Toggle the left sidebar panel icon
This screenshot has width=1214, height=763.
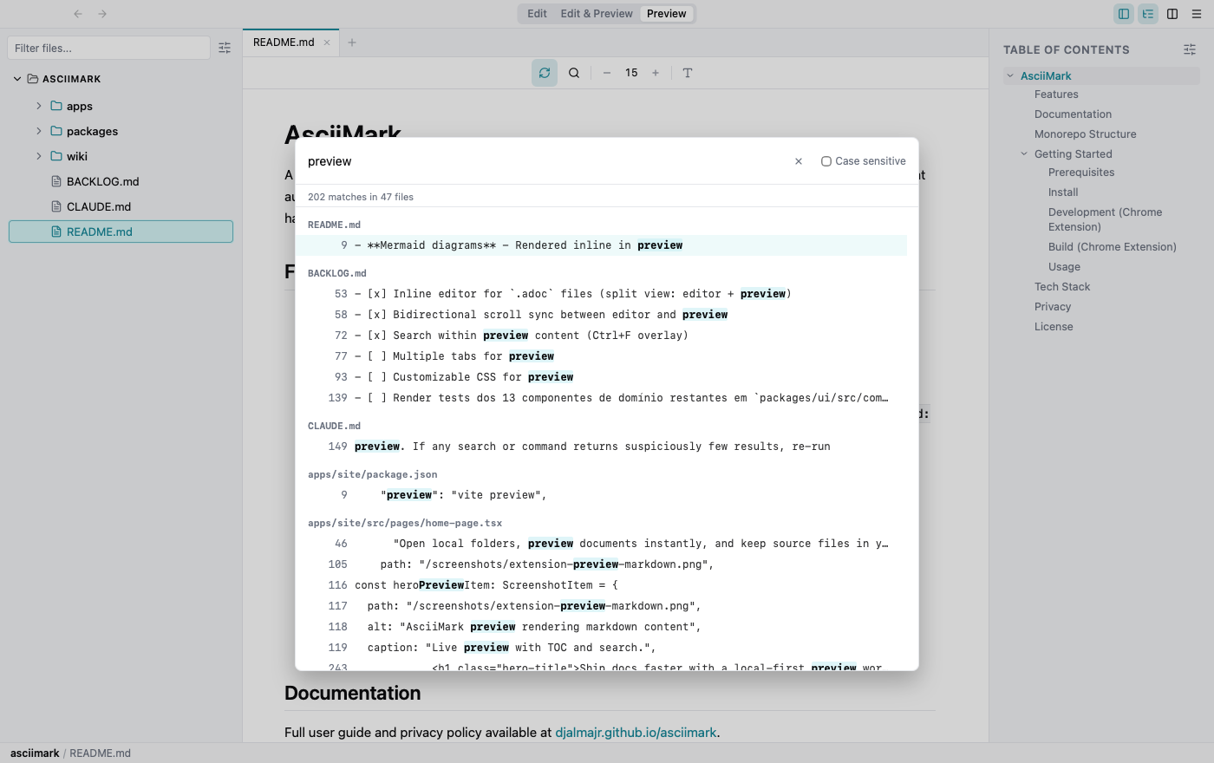pos(1124,14)
